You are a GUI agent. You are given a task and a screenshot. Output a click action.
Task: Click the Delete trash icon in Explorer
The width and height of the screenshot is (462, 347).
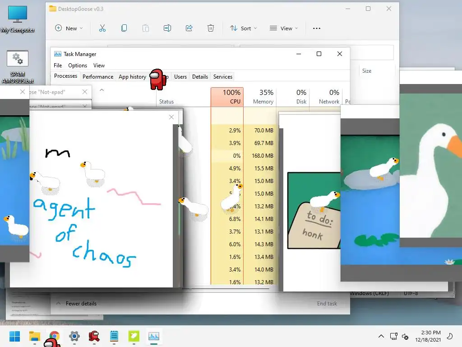211,28
